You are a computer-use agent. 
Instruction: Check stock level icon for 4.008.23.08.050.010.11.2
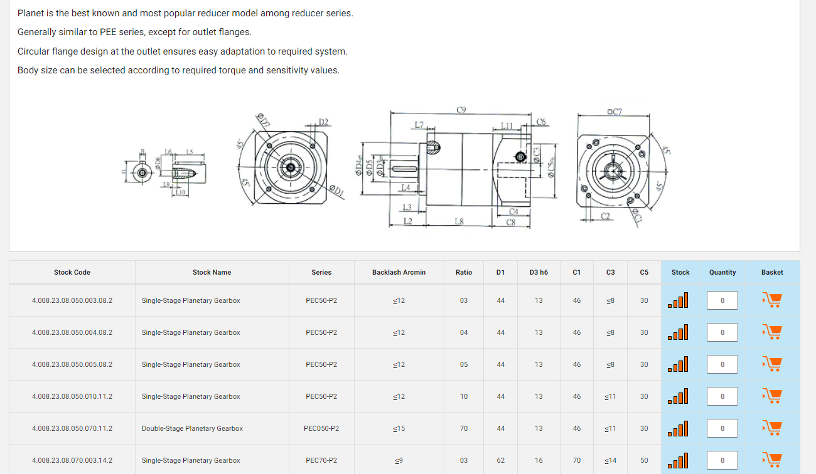pos(678,396)
